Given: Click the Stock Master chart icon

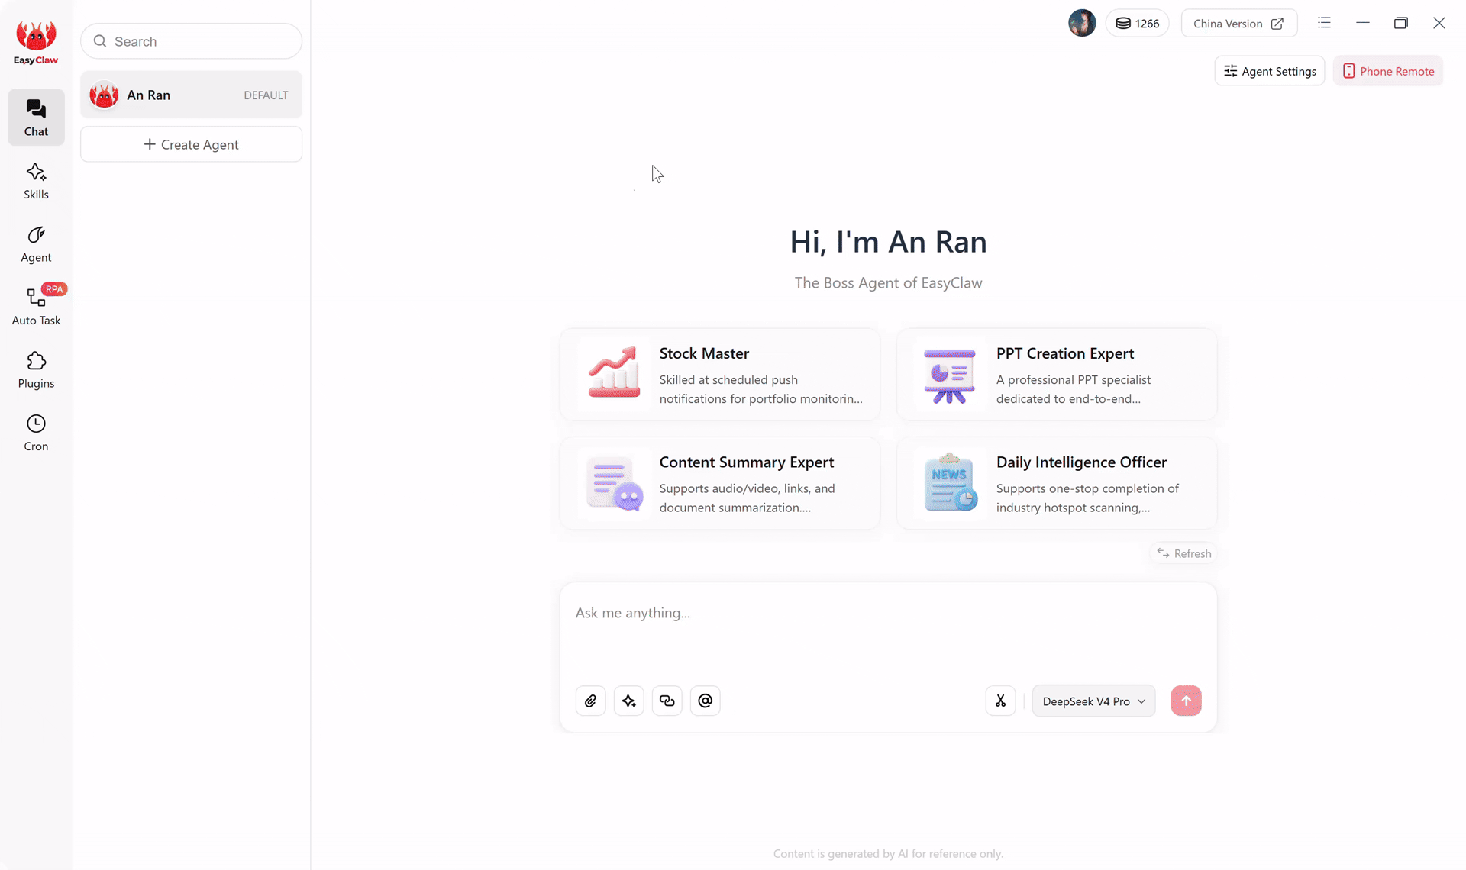Looking at the screenshot, I should pos(614,374).
